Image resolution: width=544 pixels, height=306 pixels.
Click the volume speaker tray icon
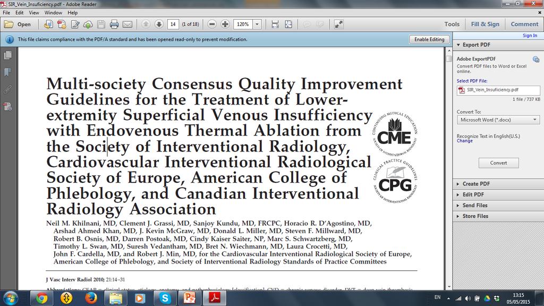pos(468,299)
